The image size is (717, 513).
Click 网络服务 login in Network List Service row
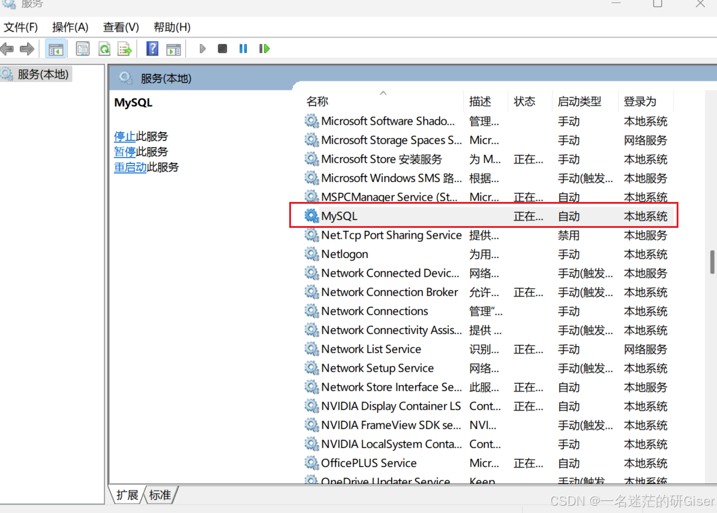(x=645, y=349)
